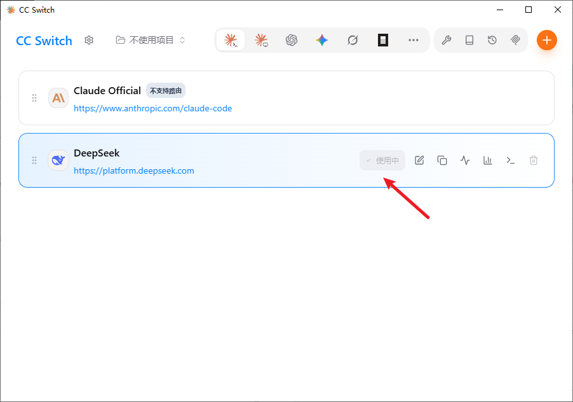
Task: Grab the drag handle on Claude Official
Action: (x=34, y=98)
